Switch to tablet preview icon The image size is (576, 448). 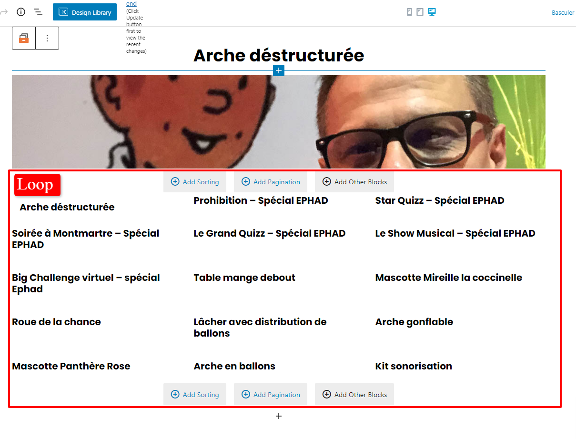coord(420,12)
